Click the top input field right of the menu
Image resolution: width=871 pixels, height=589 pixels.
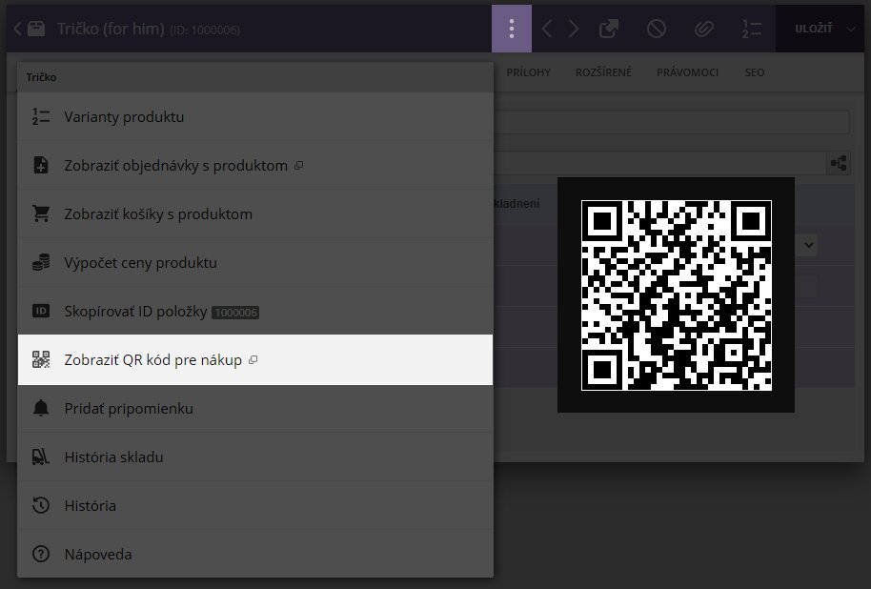tap(672, 122)
